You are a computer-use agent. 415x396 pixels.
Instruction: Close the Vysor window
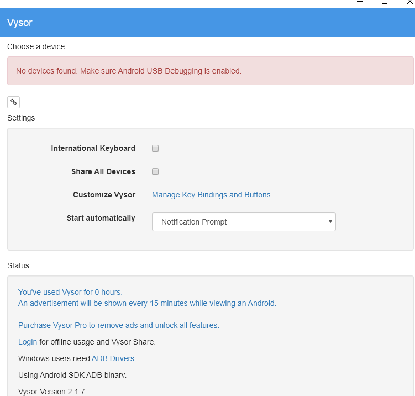409,2
